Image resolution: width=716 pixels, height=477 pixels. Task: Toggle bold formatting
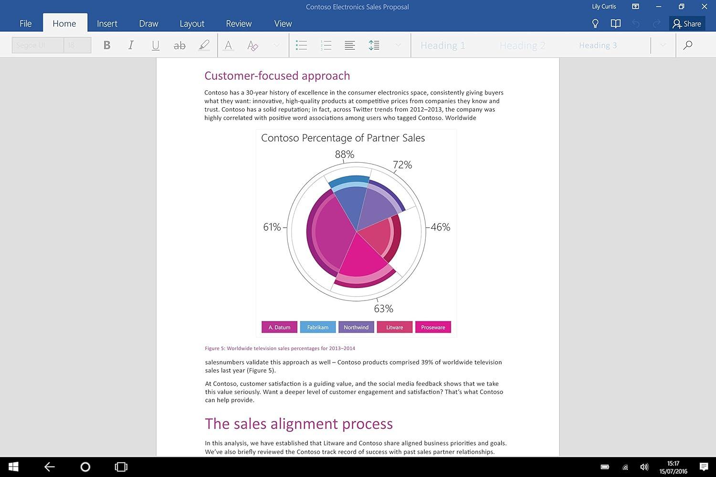(106, 45)
